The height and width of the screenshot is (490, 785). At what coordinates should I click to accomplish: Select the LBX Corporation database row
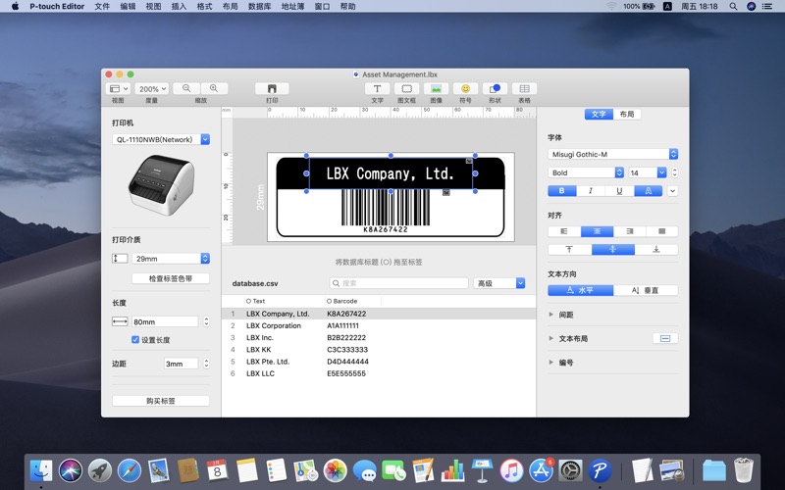[x=379, y=325]
